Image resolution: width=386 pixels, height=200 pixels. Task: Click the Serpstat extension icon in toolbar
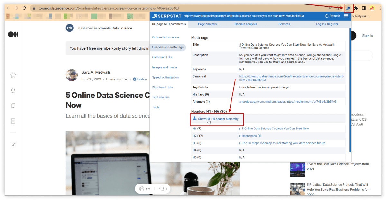click(349, 8)
